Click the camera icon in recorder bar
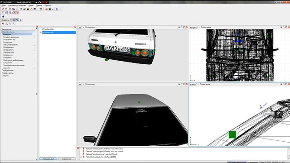290x163 pixels. point(39,2)
